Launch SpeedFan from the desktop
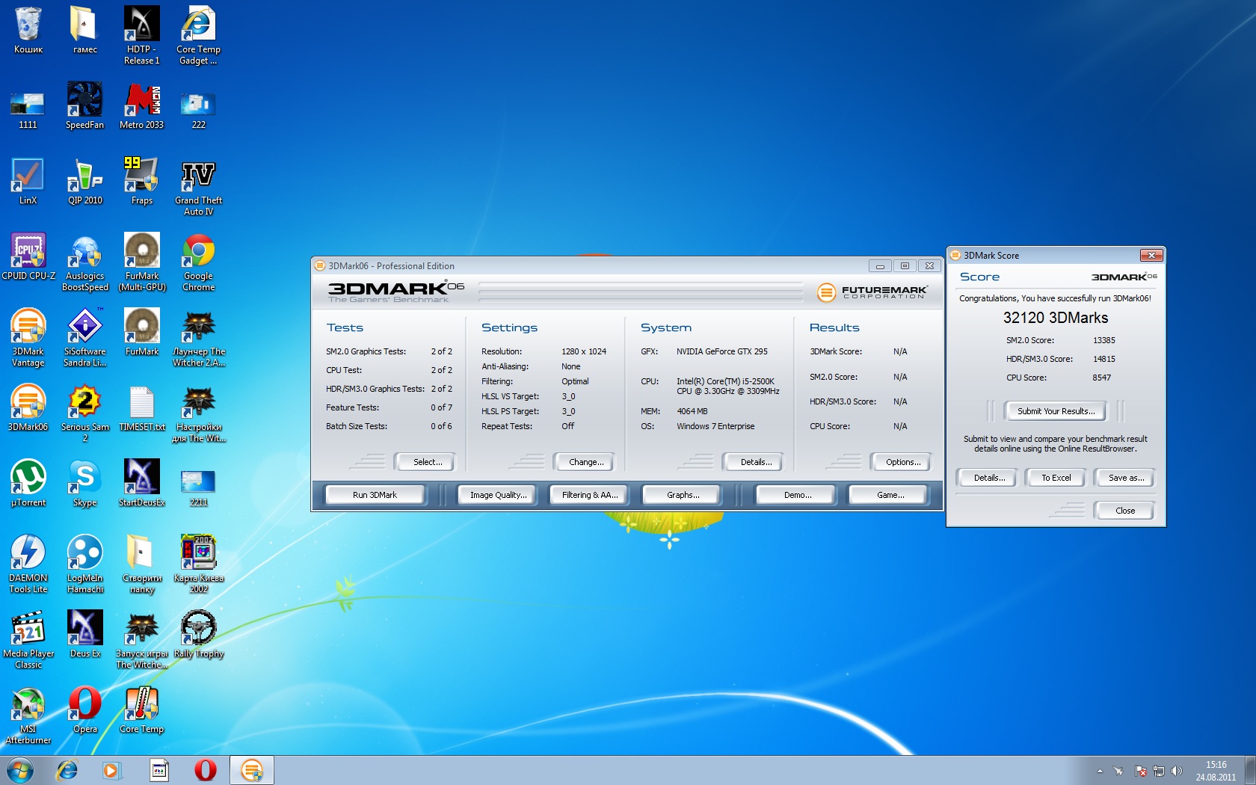The width and height of the screenshot is (1256, 785). [x=84, y=105]
